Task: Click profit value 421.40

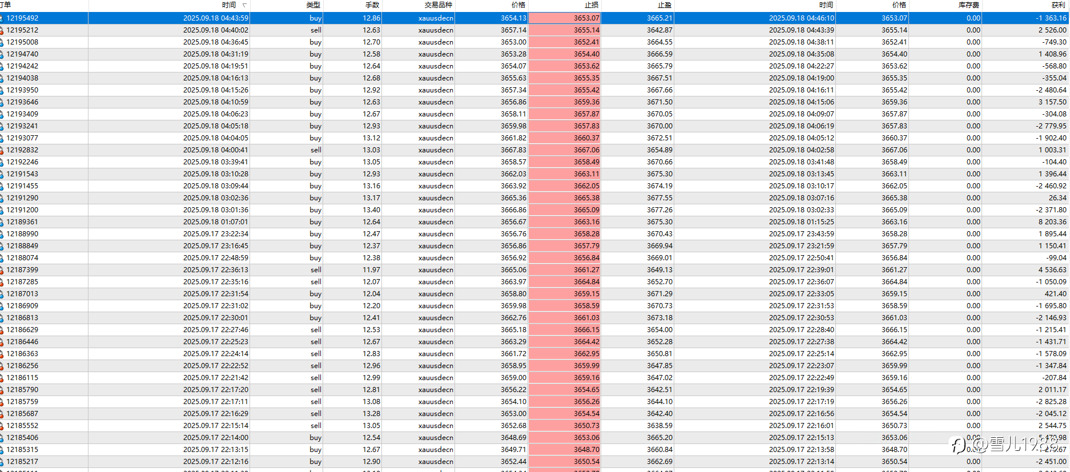Action: pos(1056,294)
